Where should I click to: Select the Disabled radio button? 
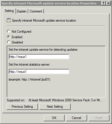point(9,42)
